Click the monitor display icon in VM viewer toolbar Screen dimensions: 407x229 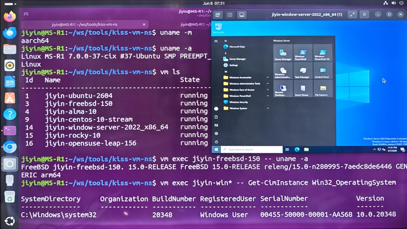pos(242,15)
